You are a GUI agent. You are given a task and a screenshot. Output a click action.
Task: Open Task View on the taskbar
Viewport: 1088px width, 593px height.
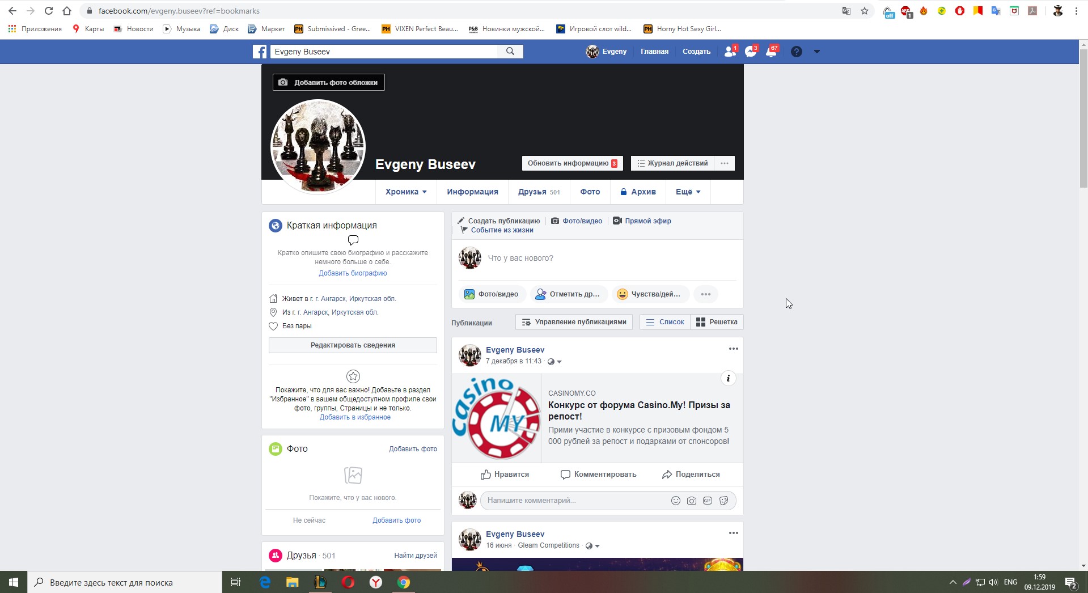point(236,582)
